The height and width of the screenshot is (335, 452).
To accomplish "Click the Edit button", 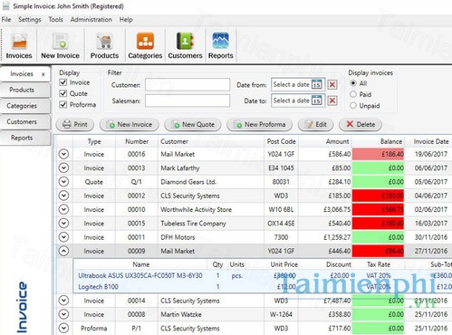I will [315, 124].
